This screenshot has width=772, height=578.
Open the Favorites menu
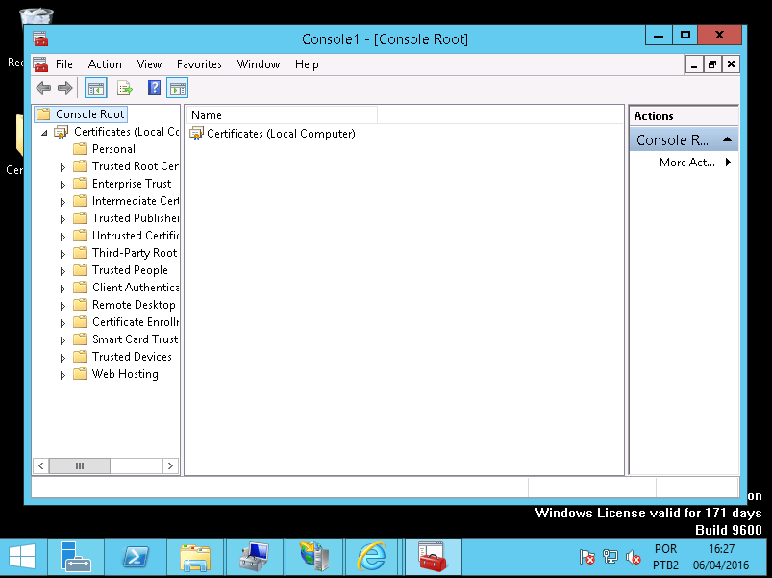(199, 64)
